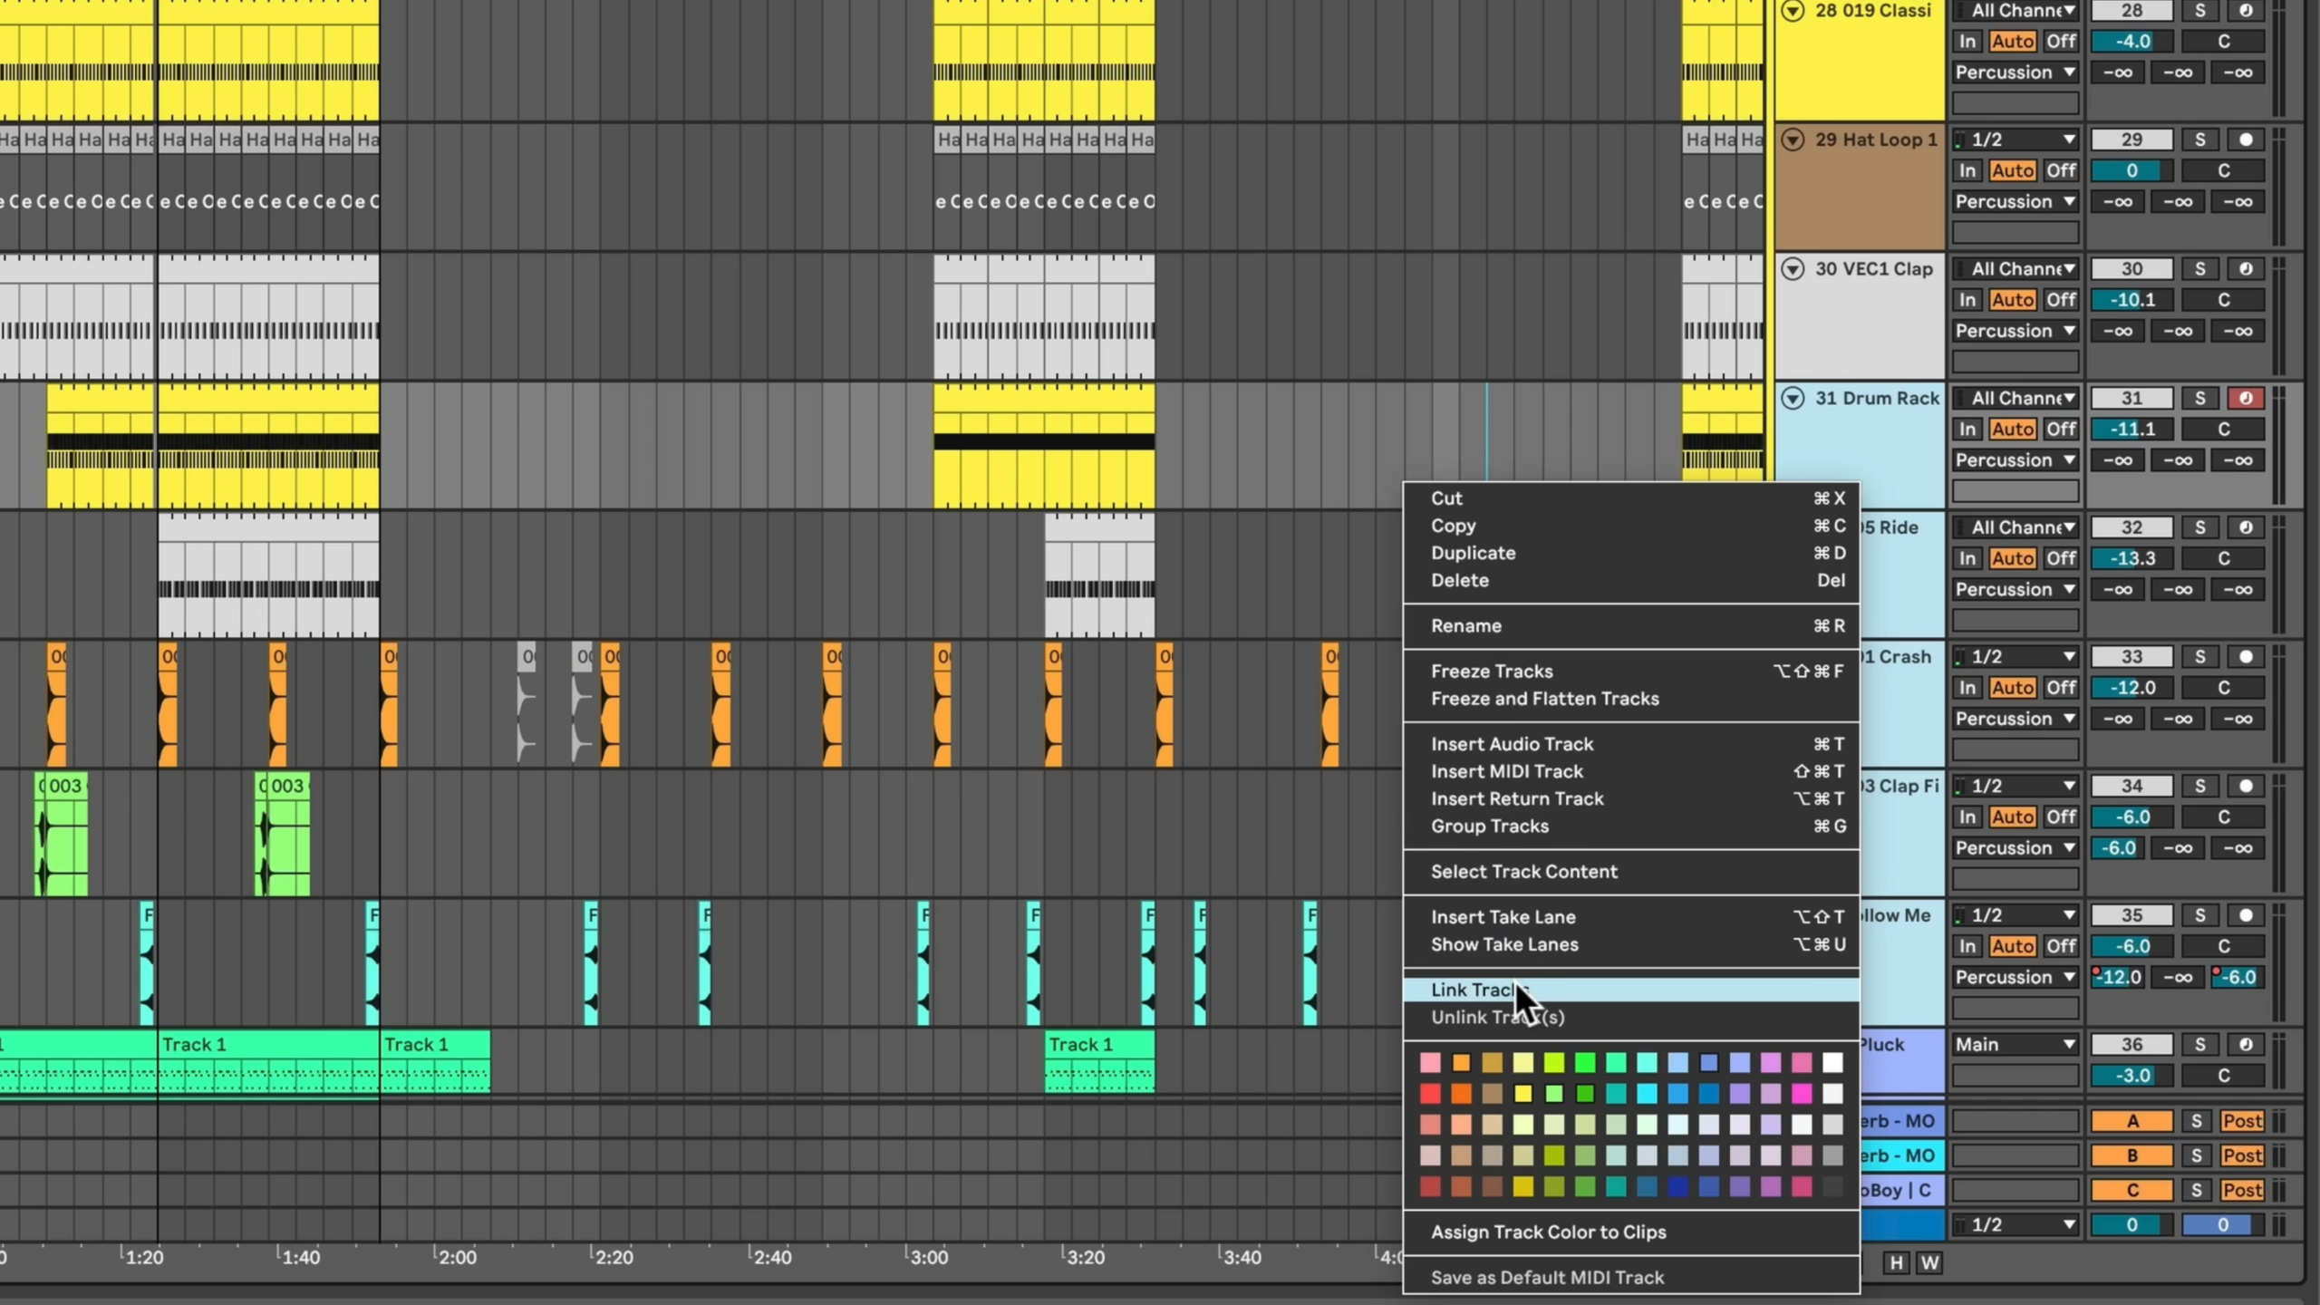This screenshot has width=2320, height=1305.
Task: Arm the 29 Hat Loop 1 track
Action: (x=2245, y=140)
